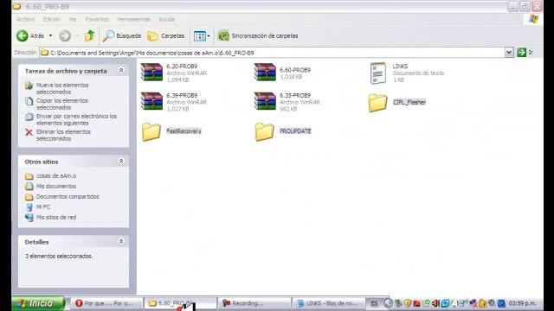Click the ES language indicator

click(x=374, y=303)
